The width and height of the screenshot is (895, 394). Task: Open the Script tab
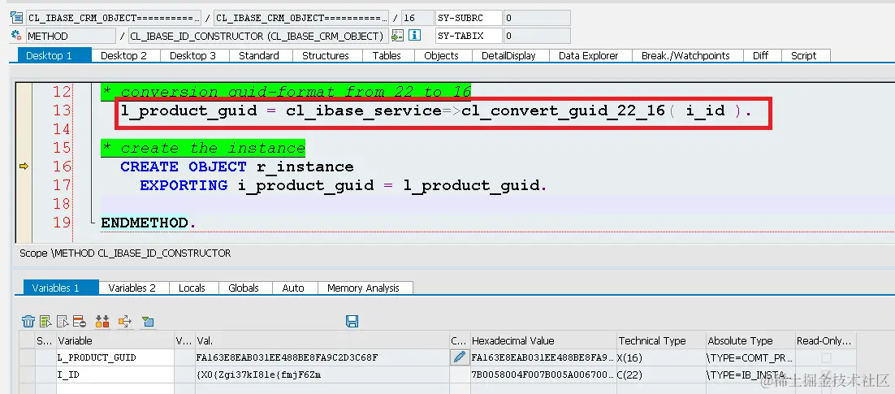tap(804, 55)
